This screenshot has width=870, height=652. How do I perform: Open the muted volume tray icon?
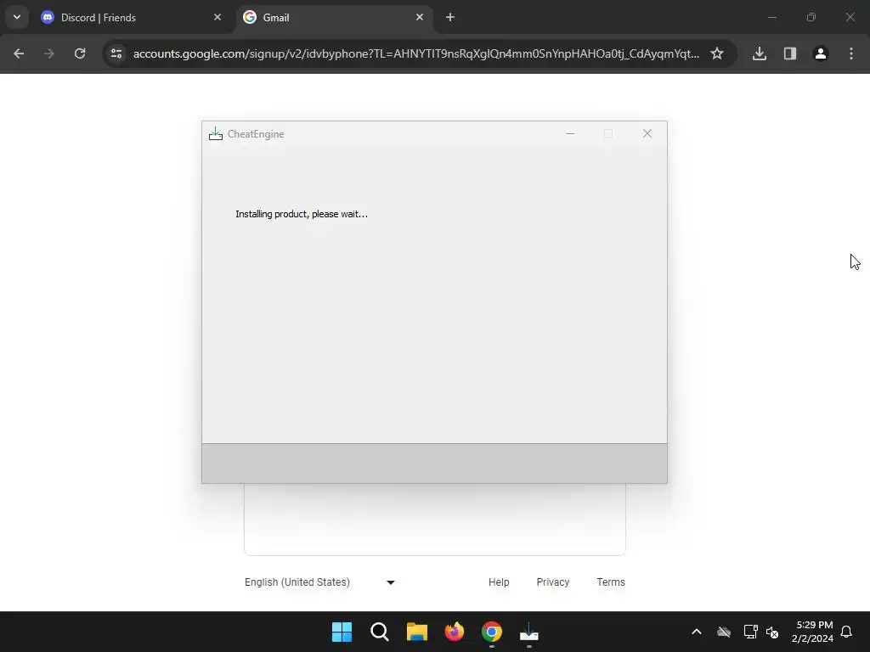click(x=772, y=632)
